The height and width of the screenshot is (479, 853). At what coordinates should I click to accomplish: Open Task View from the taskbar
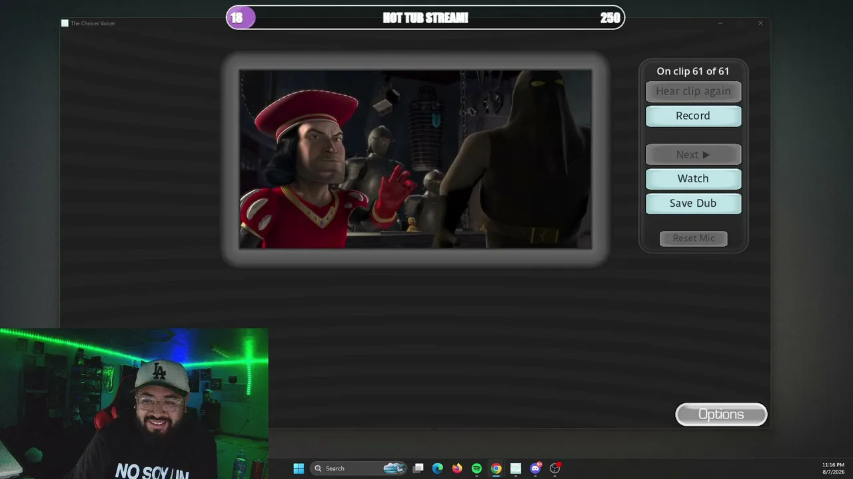[418, 468]
